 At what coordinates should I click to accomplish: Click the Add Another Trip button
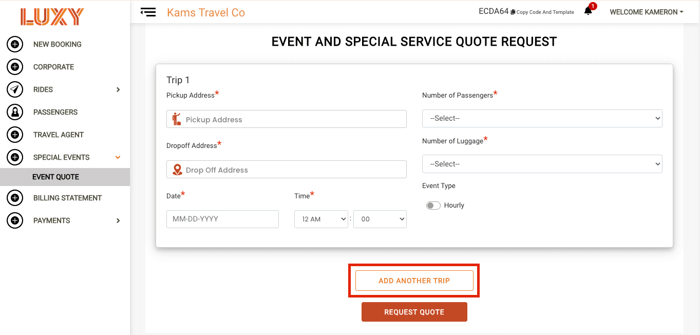pyautogui.click(x=414, y=281)
